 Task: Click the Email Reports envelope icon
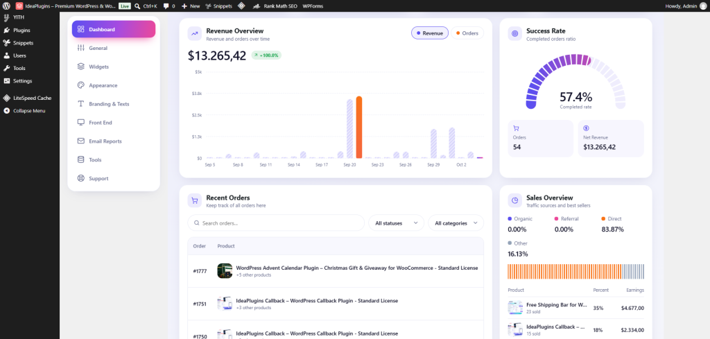point(81,141)
